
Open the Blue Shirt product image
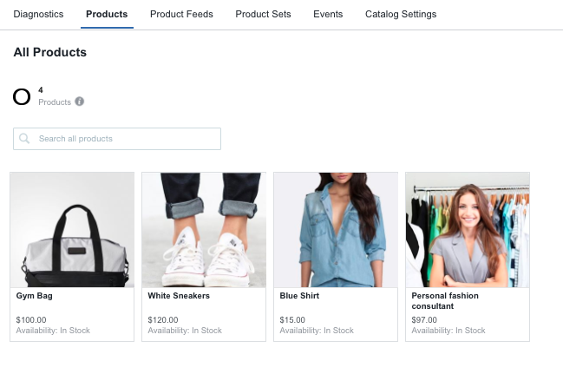pos(336,230)
